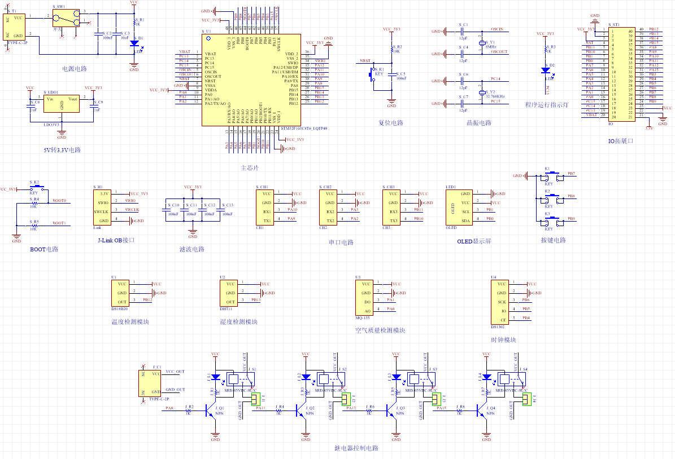The image size is (675, 459).
Task: Click the '继电器控制电路' label
Action: tap(356, 448)
